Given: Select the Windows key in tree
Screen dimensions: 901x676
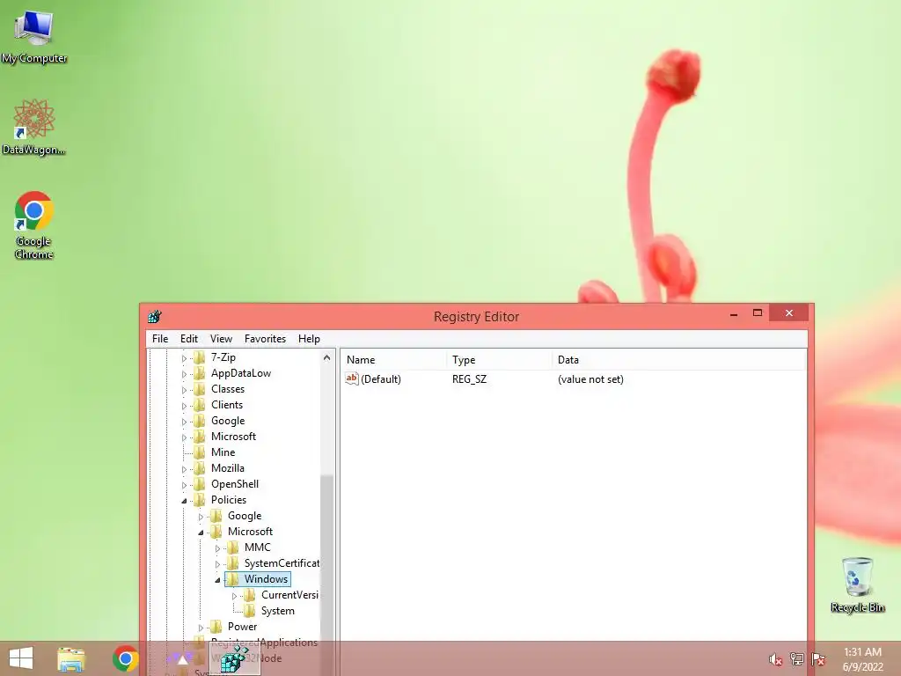Looking at the screenshot, I should [x=266, y=579].
